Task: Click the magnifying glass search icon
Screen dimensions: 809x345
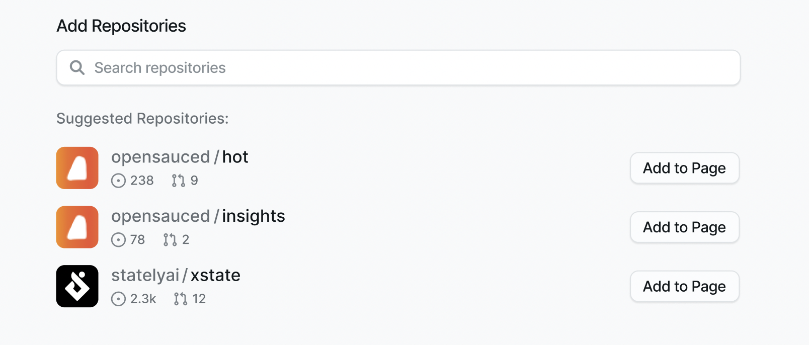Action: click(77, 67)
